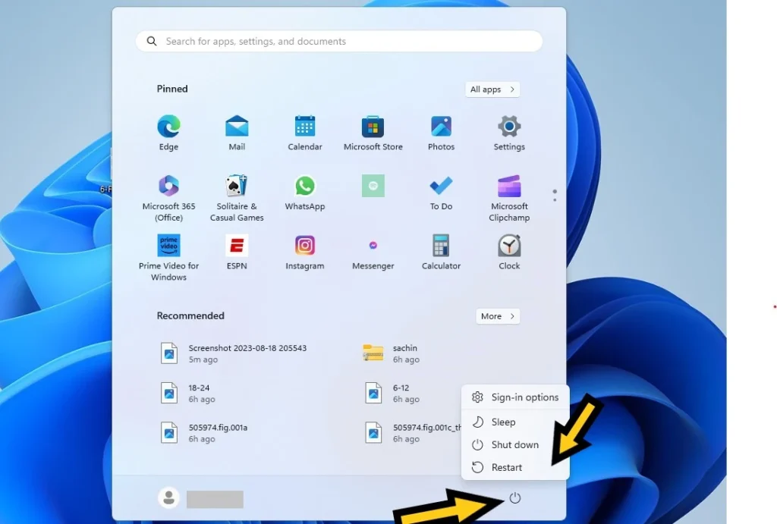Launch Microsoft Clipchamp
The image size is (777, 524).
[509, 198]
